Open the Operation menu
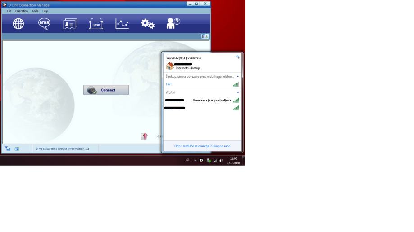Image resolution: width=414 pixels, height=232 pixels. [x=21, y=11]
